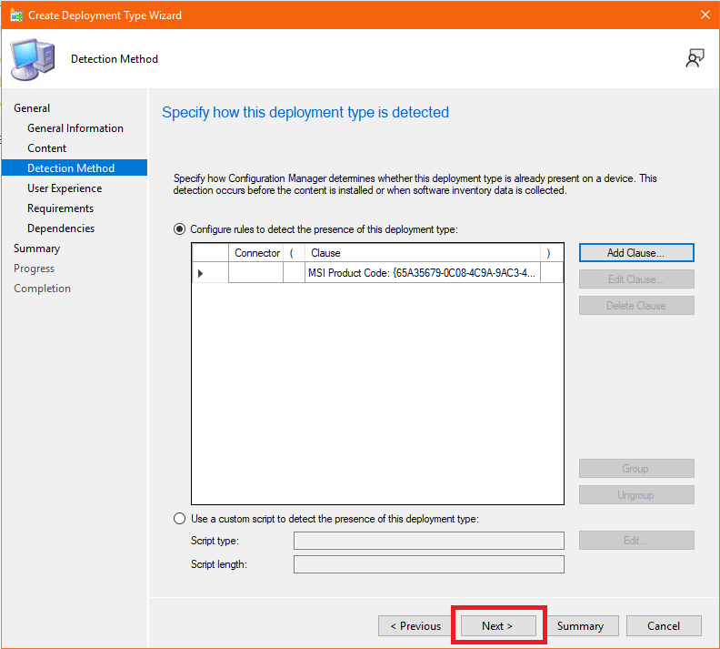Close the Create Deployment Type Wizard window

[705, 15]
